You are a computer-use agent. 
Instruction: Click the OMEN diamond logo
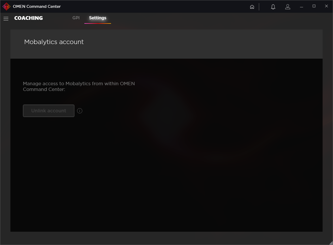[x=7, y=7]
